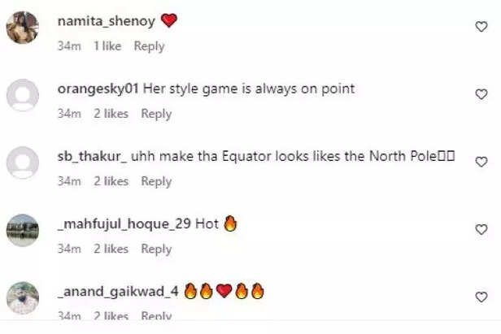501x334 pixels.
Task: Visit the namita_shenoy username link
Action: pos(107,22)
